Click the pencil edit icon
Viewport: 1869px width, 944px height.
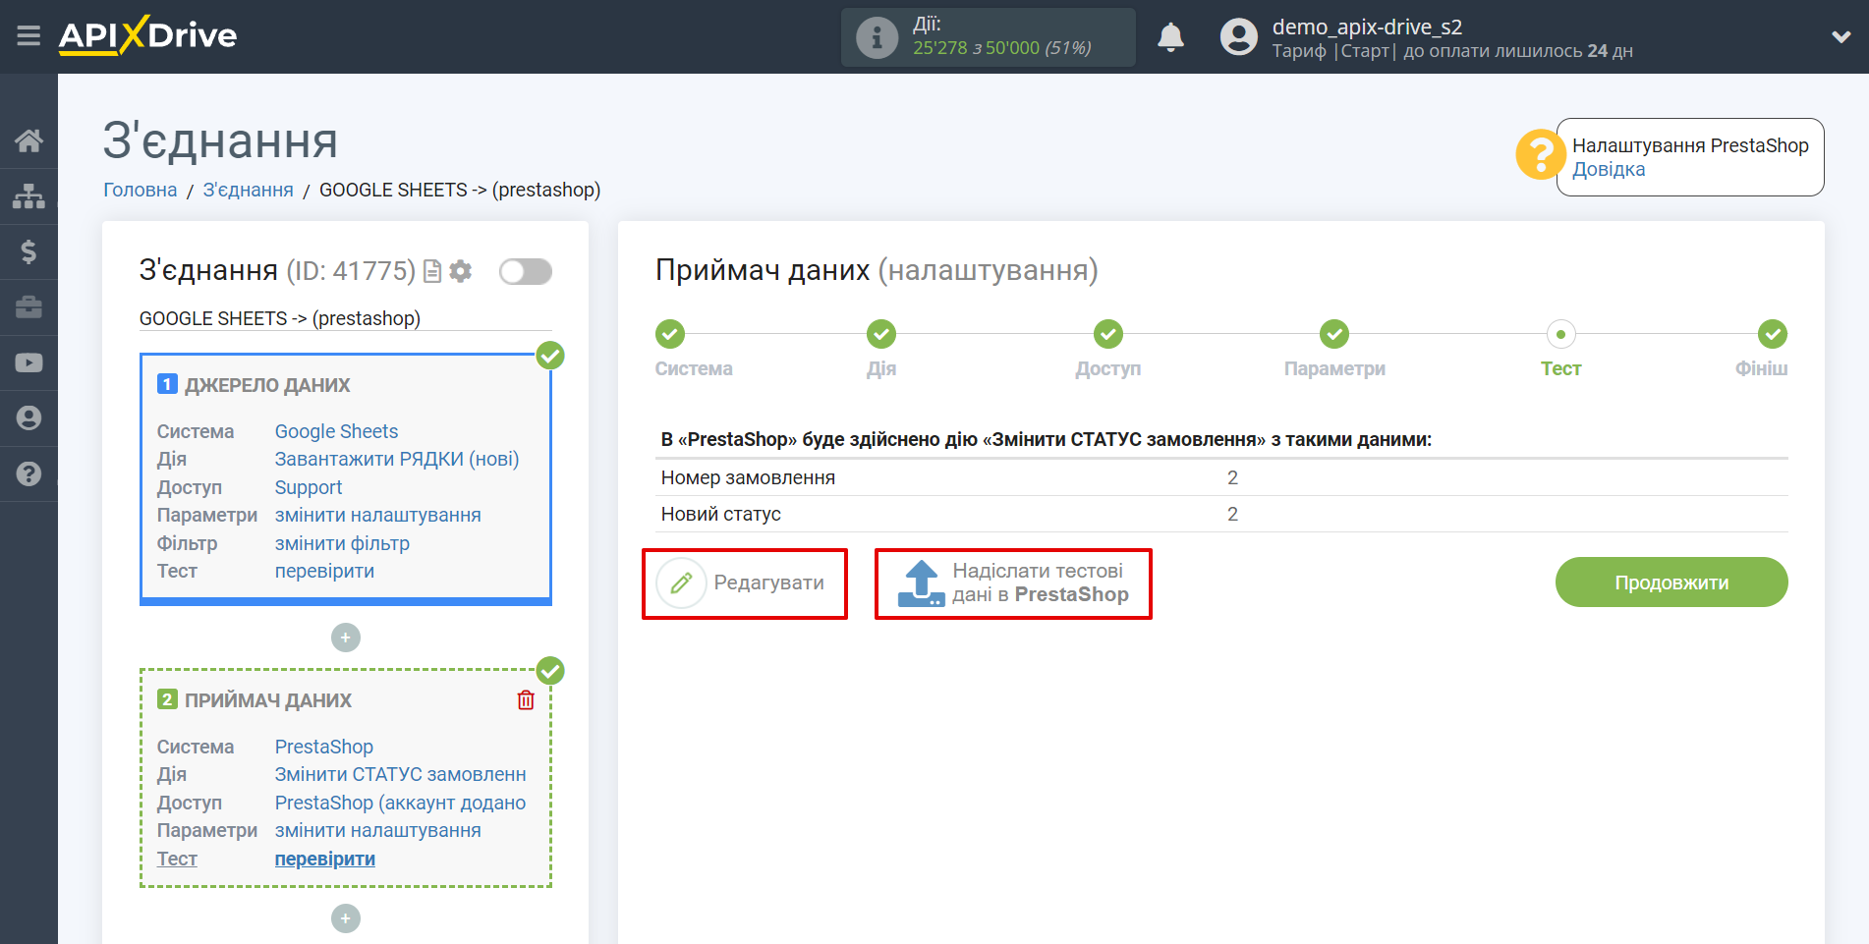(x=681, y=583)
